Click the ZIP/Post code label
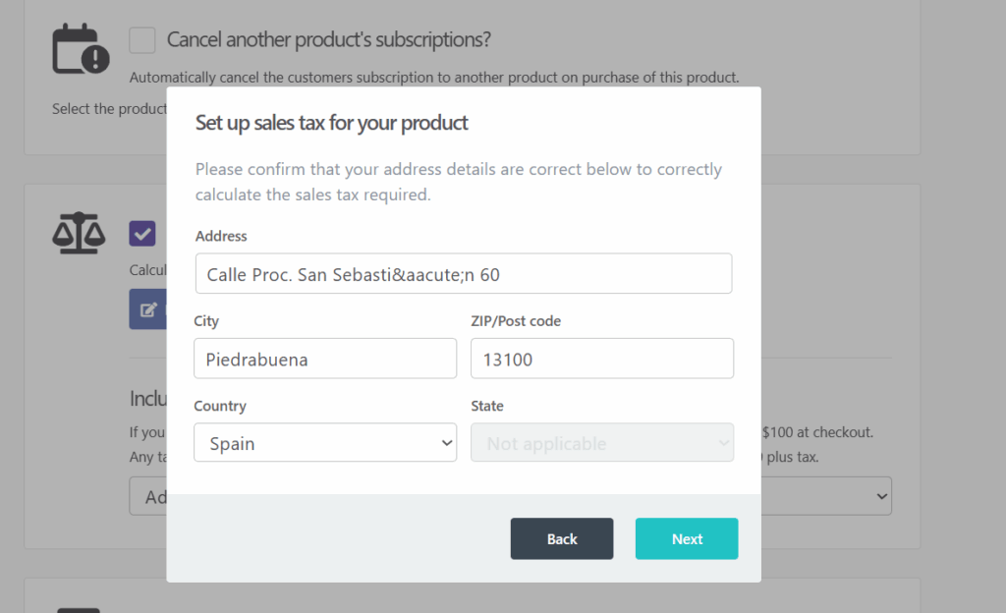This screenshot has height=613, width=1006. tap(516, 321)
